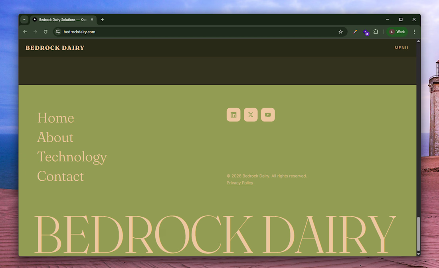Open the Privacy Policy link

(240, 183)
